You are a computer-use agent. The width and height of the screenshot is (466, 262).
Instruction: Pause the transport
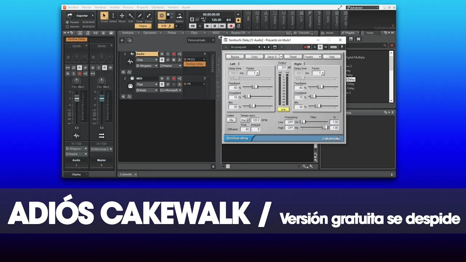click(215, 26)
